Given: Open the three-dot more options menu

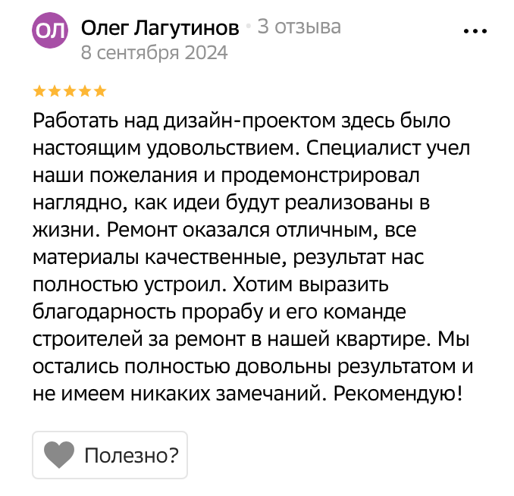Looking at the screenshot, I should [x=473, y=32].
